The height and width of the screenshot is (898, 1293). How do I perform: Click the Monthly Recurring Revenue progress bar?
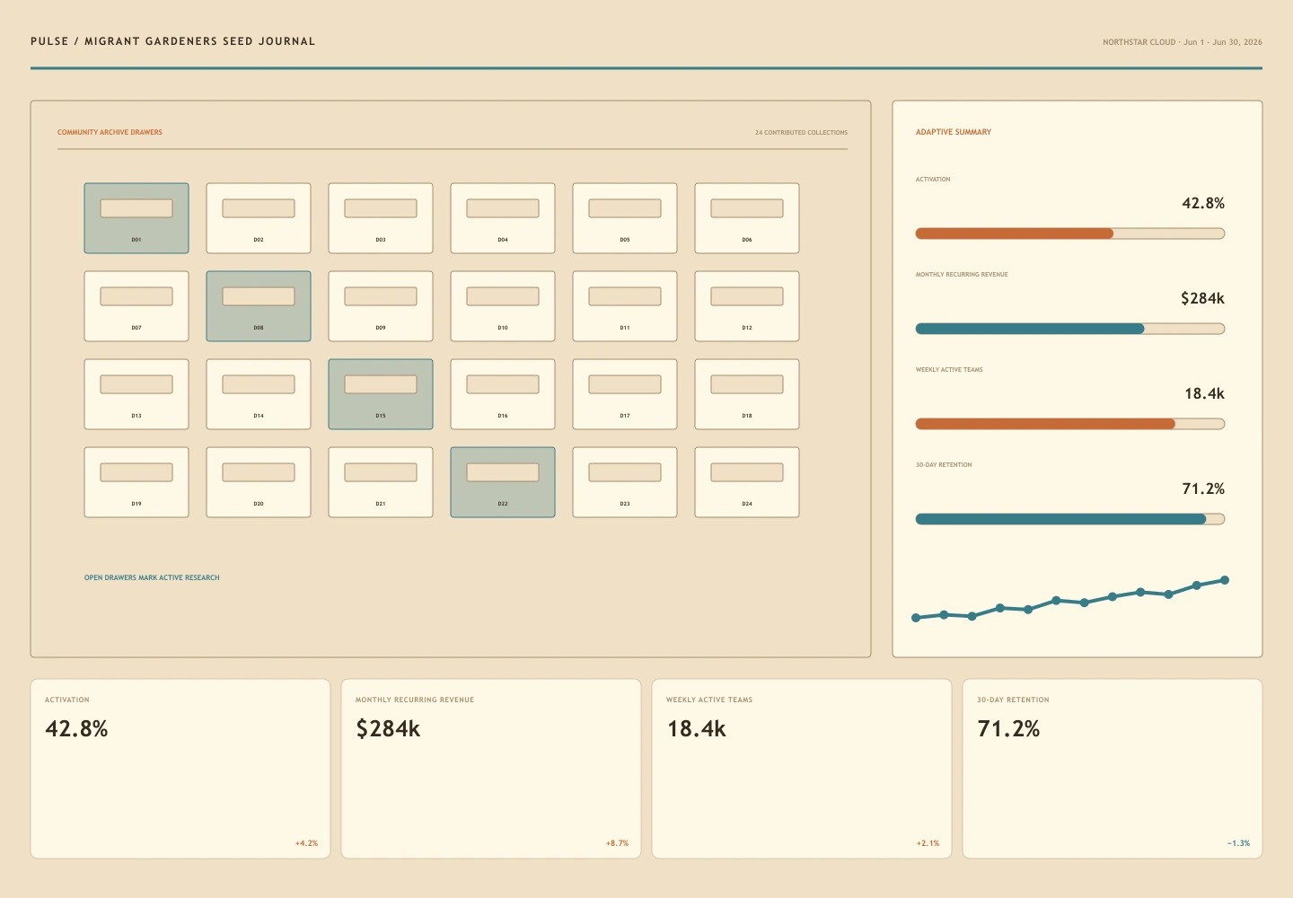(1070, 329)
